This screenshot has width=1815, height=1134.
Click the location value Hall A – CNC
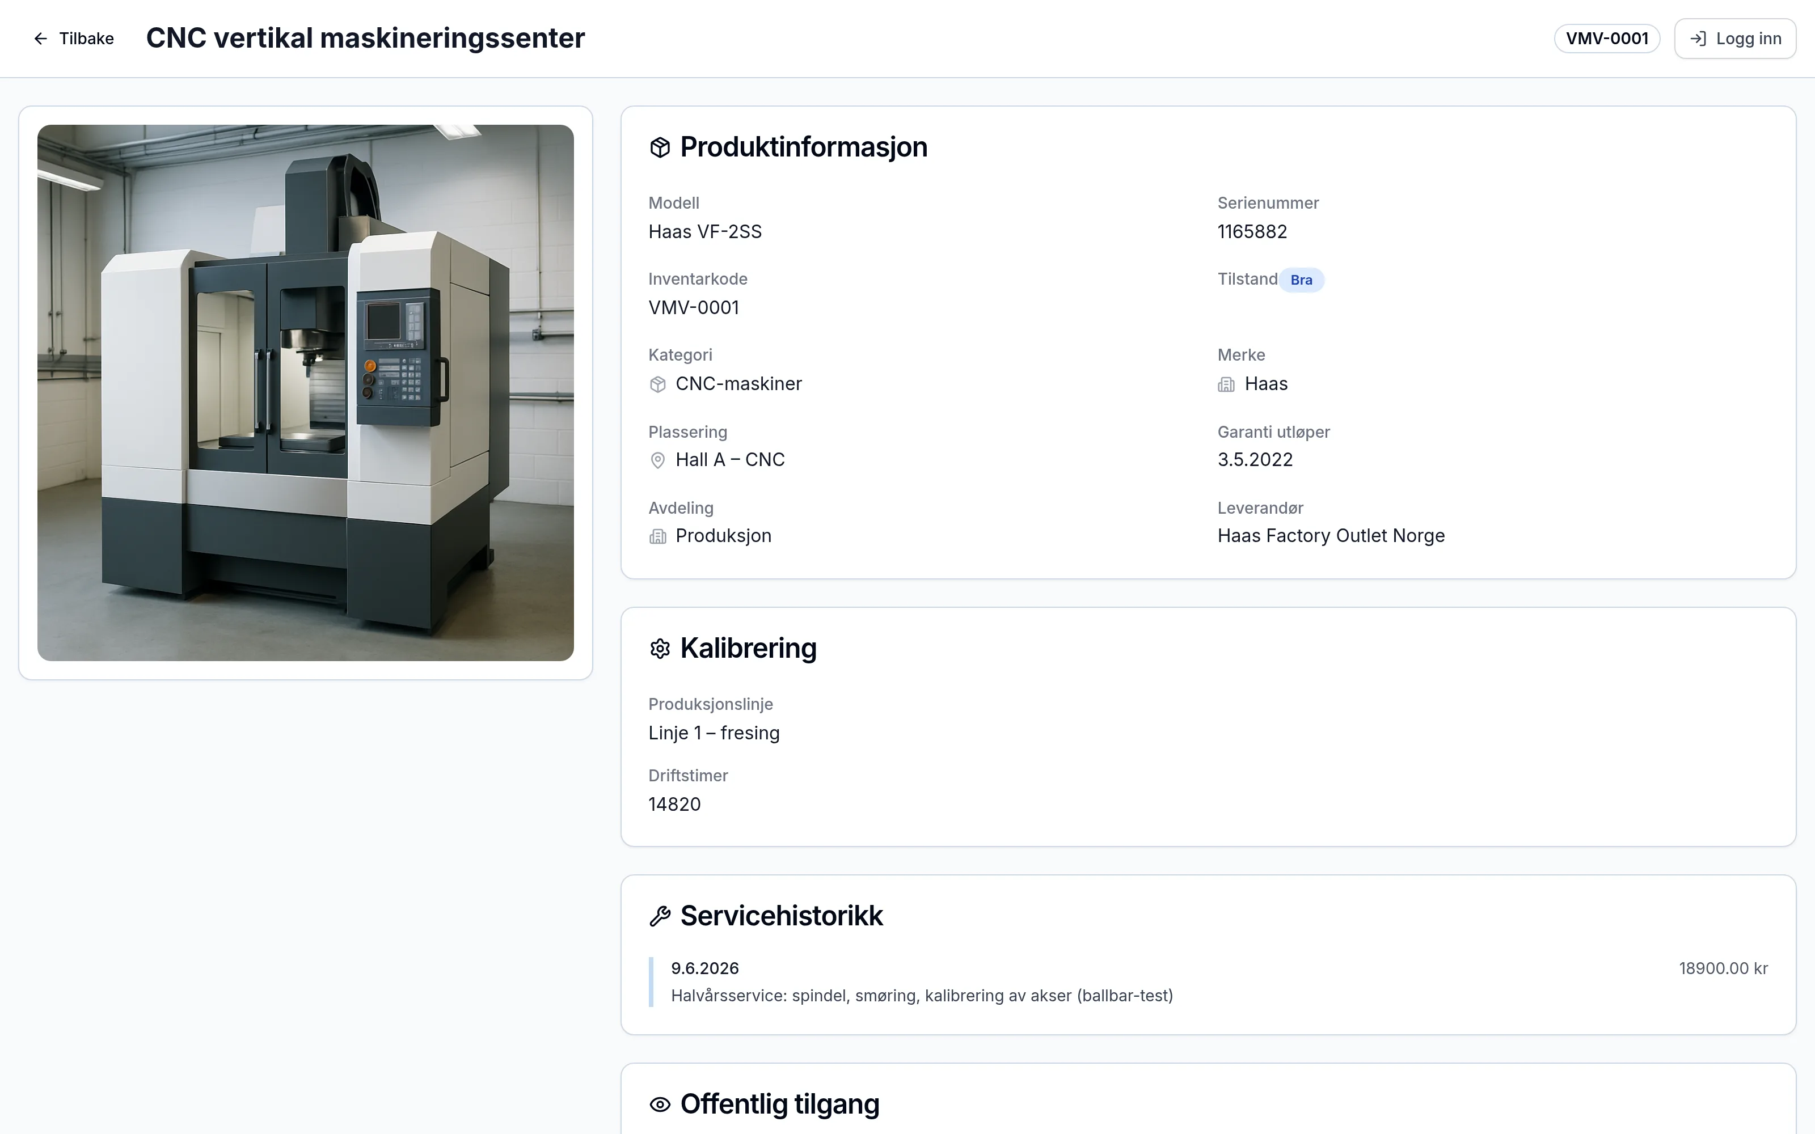tap(730, 460)
